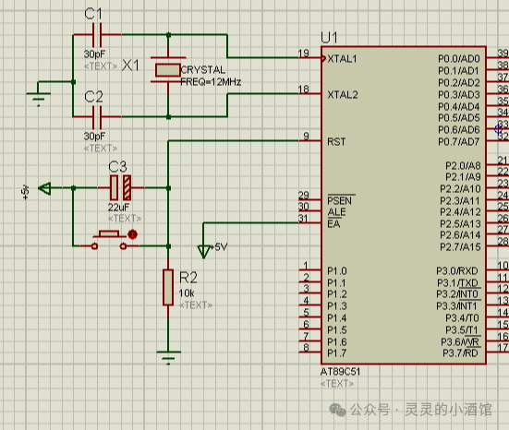Select the reset push button switch
The height and width of the screenshot is (430, 509).
point(109,240)
